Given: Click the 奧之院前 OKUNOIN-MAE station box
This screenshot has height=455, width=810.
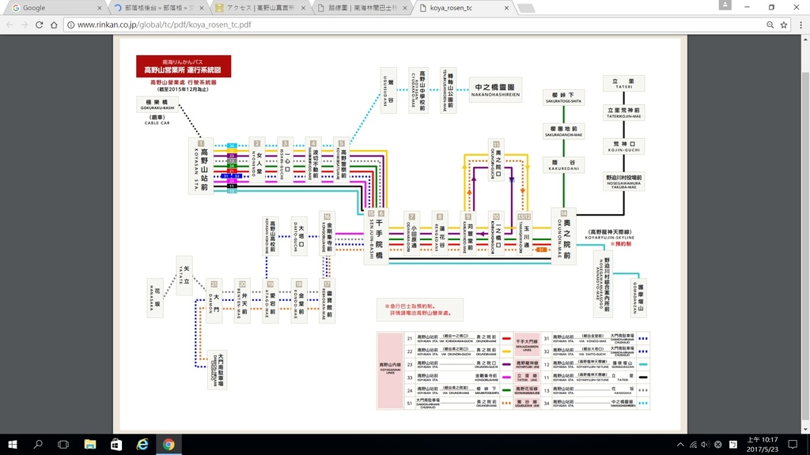Looking at the screenshot, I should pos(563,237).
